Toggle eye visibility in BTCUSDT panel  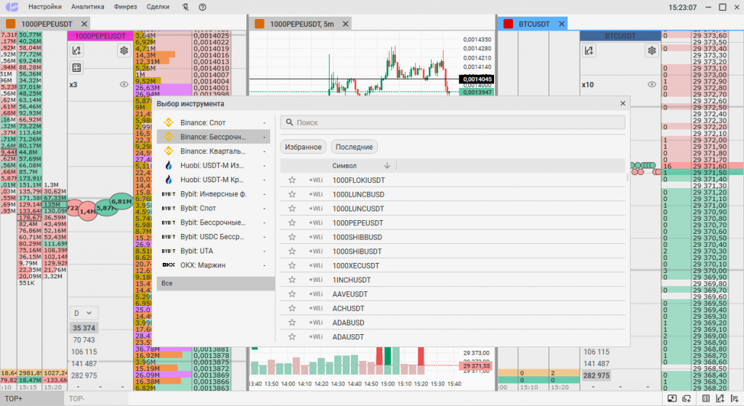(x=652, y=84)
